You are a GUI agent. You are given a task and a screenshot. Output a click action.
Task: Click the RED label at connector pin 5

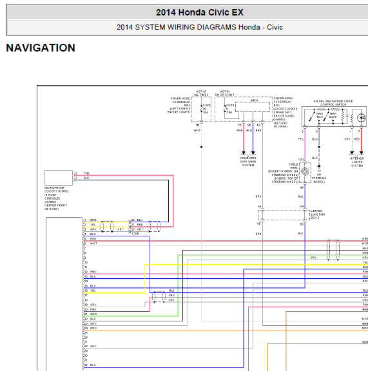(x=93, y=239)
